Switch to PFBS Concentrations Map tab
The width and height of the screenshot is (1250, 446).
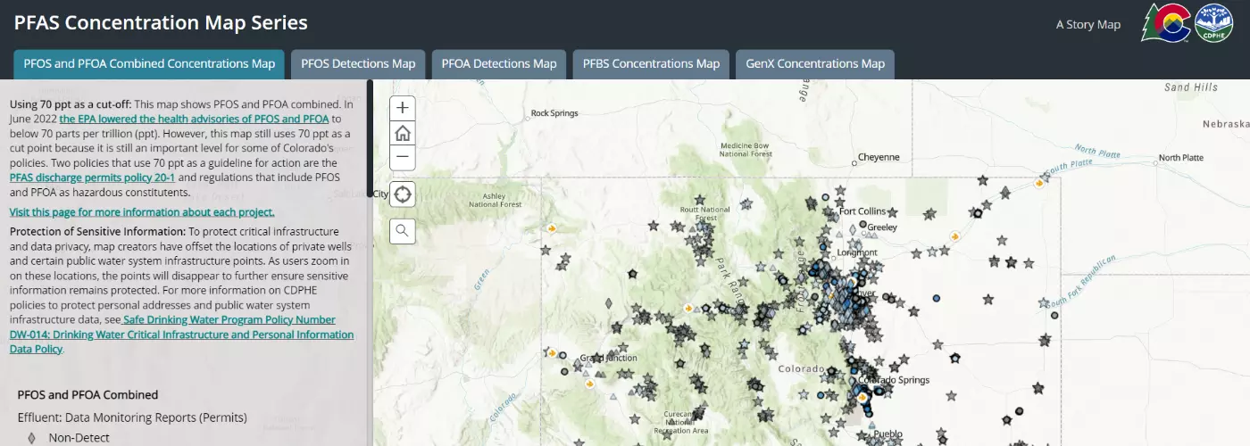click(651, 64)
